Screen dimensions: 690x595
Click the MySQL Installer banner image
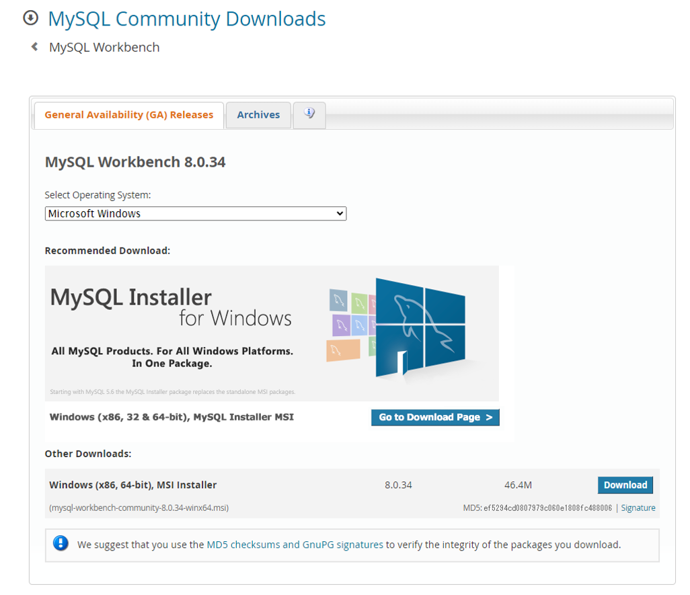click(x=272, y=333)
